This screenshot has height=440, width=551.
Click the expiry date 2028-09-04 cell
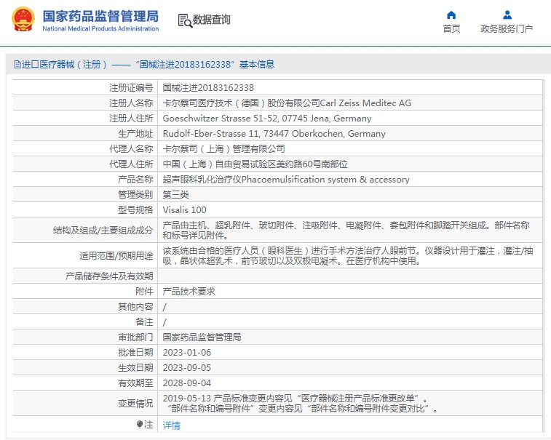tap(186, 383)
